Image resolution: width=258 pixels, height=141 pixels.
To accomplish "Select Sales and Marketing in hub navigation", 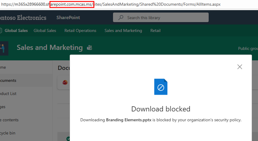I will click(123, 30).
